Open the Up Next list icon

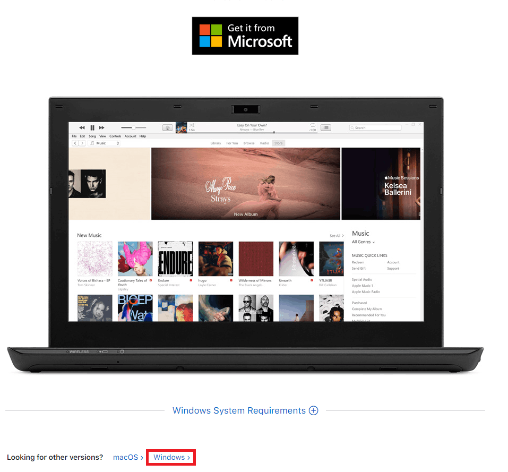(x=326, y=127)
